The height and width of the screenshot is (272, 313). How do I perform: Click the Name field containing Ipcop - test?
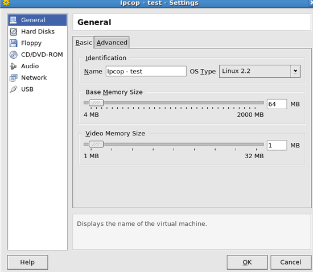pyautogui.click(x=146, y=71)
